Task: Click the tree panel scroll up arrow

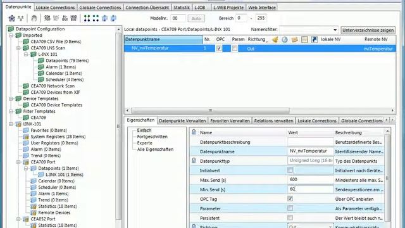Action: [118, 30]
